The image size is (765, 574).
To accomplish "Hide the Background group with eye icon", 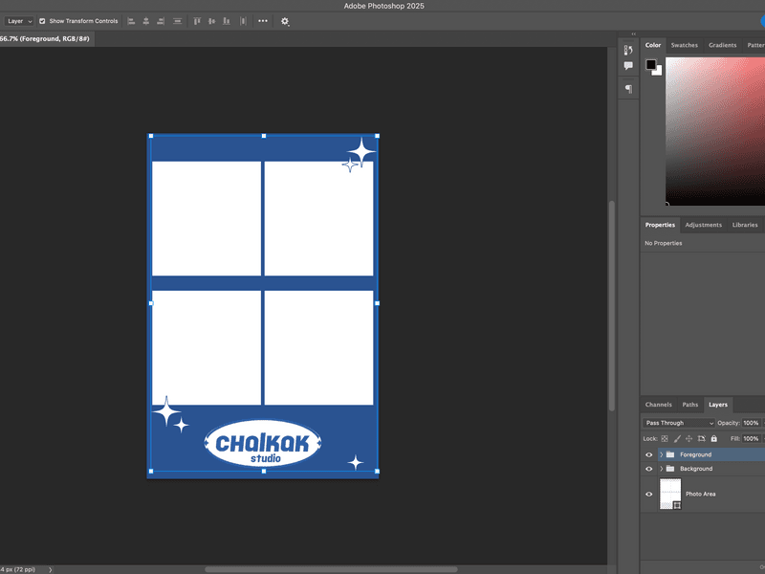I will coord(649,469).
